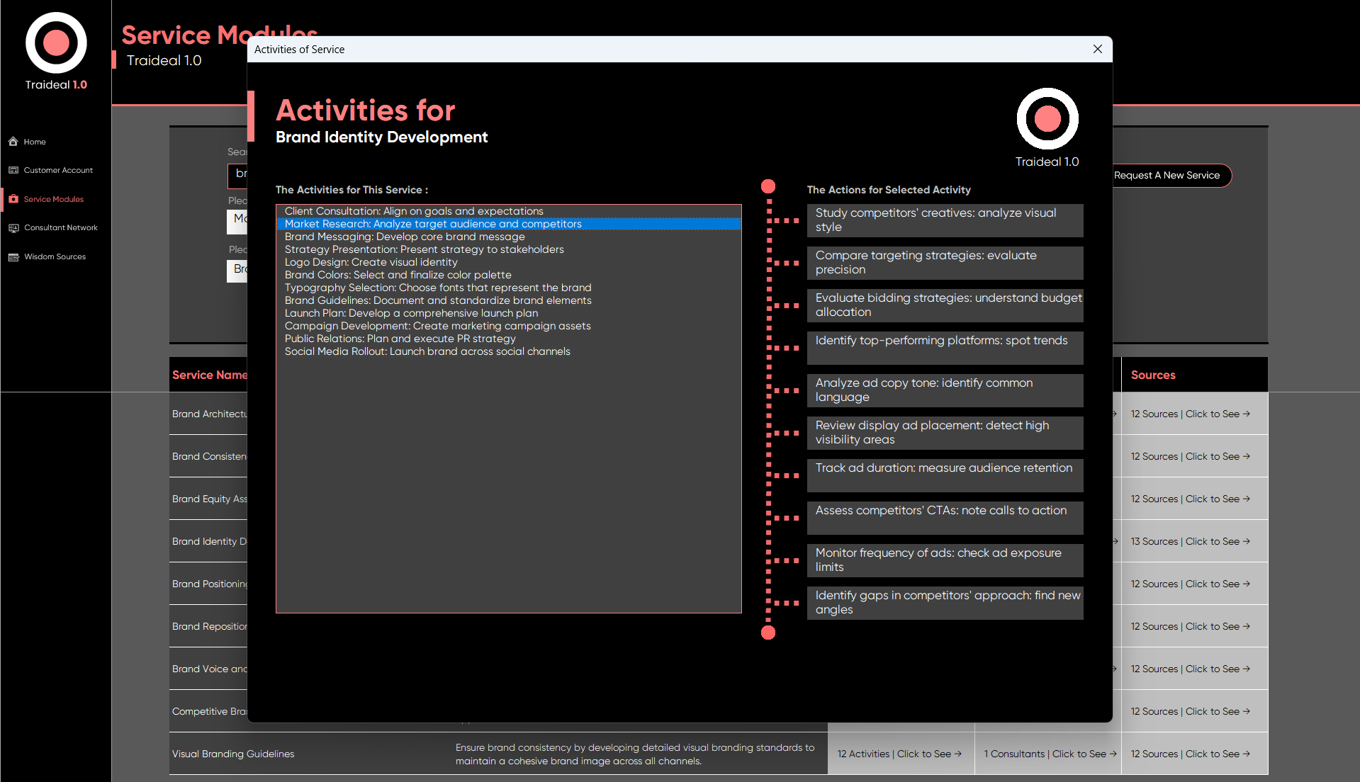
Task: Click the Customer Account sidebar icon
Action: (13, 170)
